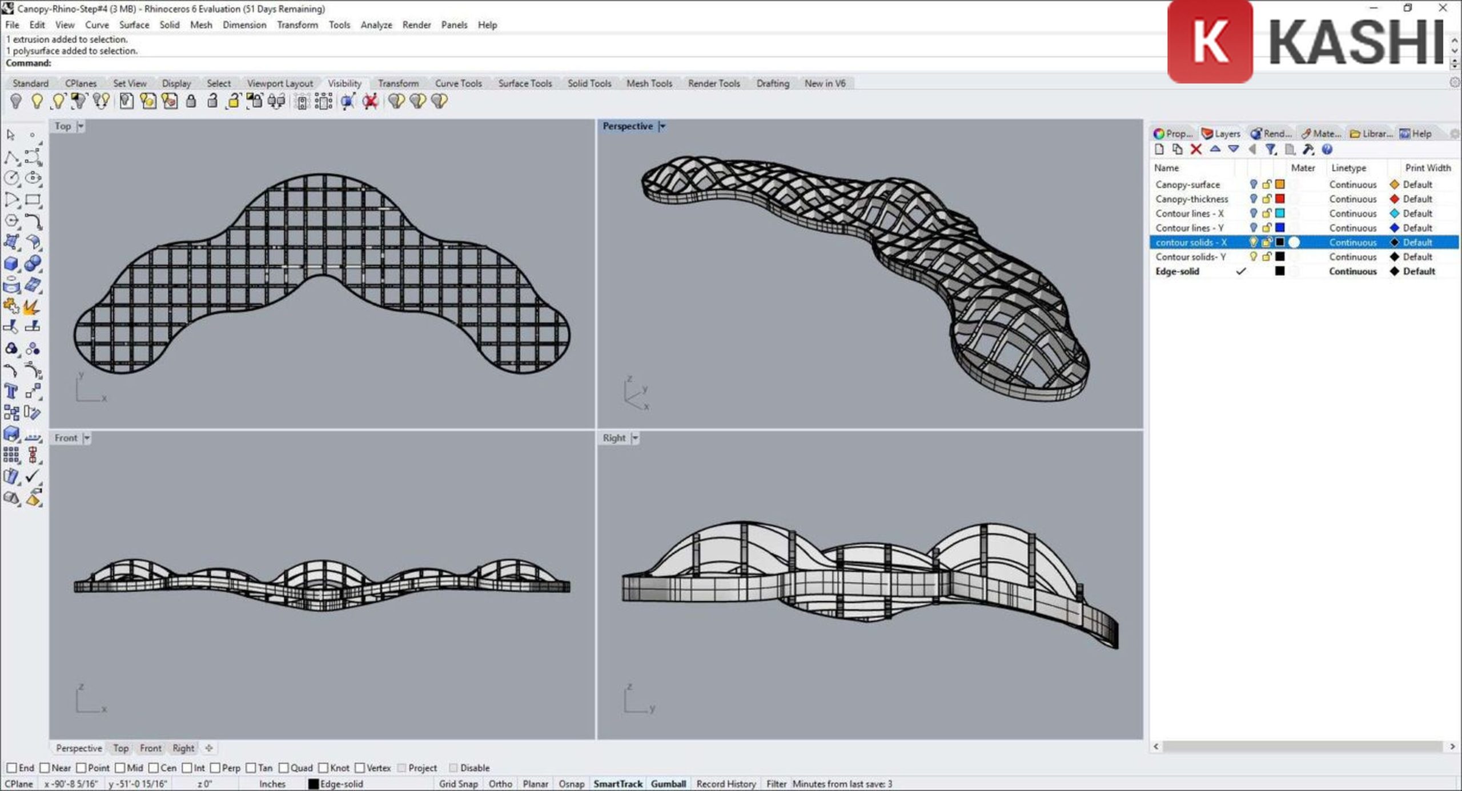
Task: Open the Surface menu
Action: (134, 25)
